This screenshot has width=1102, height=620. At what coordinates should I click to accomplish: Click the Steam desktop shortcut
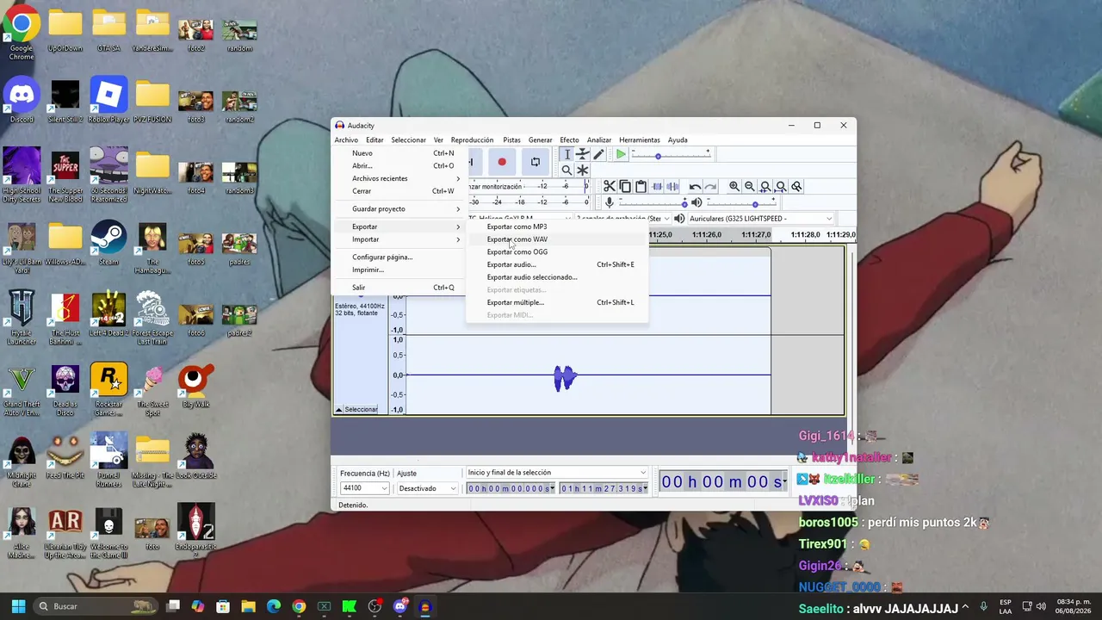pyautogui.click(x=108, y=243)
